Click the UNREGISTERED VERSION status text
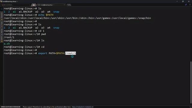 [x=10, y=107]
